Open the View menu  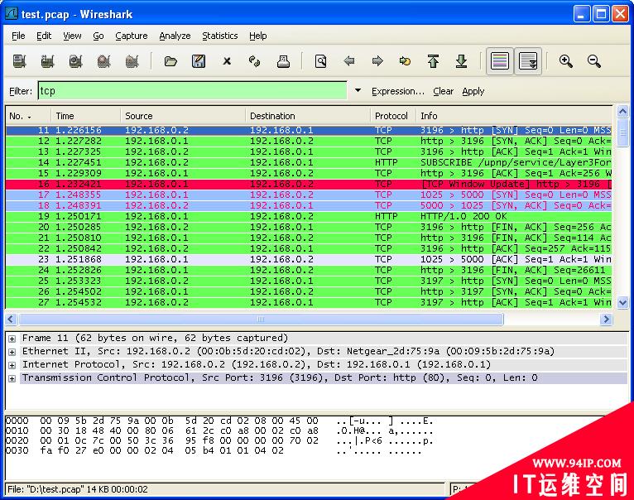click(x=72, y=36)
